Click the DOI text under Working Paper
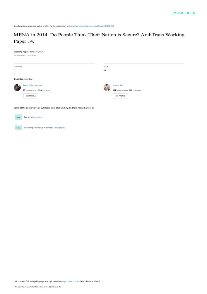207x294 pixels. click(25, 56)
